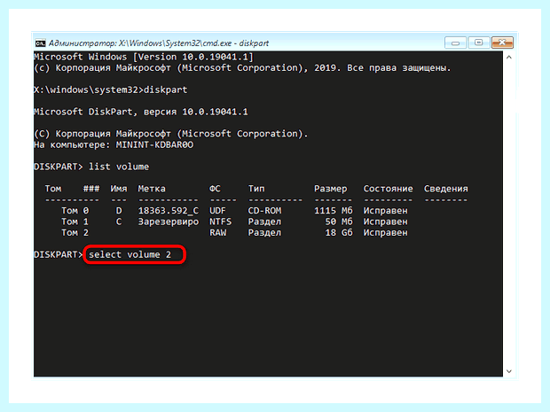Click the 'select volume 2' command text
Screen dimensions: 550x412
[130, 254]
